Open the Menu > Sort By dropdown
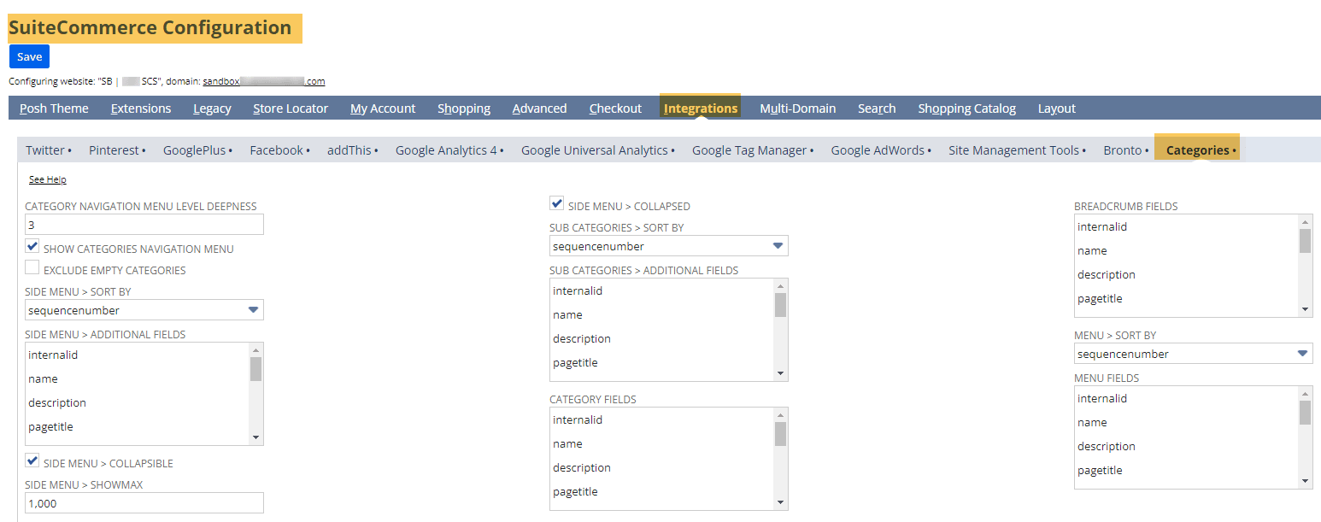The image size is (1321, 522). click(1194, 354)
